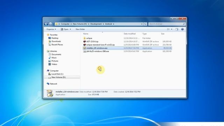Image resolution: width=224 pixels, height=126 pixels.
Task: Click the WinRAR ZIP archive type for ADT-23.0.4.zip
Action: coord(150,42)
